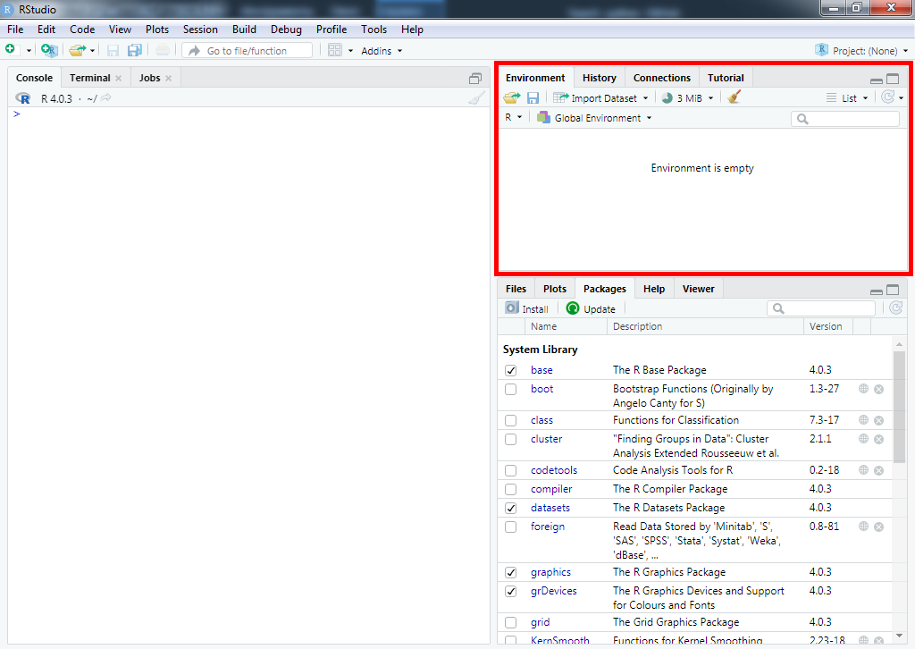915x649 pixels.
Task: Open the Import Dataset dropdown
Action: tap(600, 98)
